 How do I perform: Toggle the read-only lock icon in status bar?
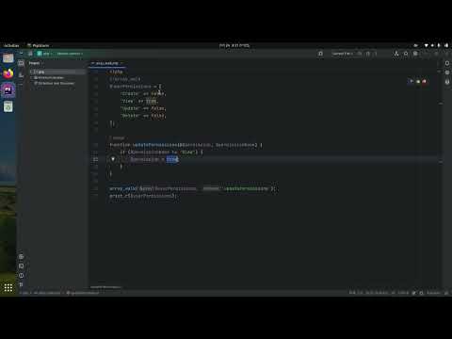pos(446,293)
